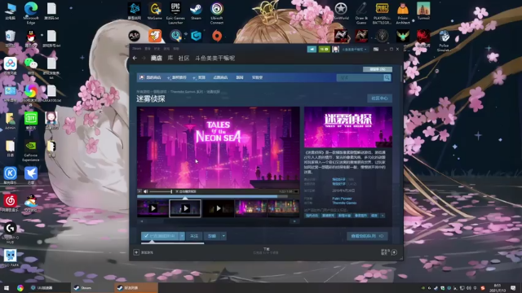Open the Palm Pioneer developer link
The height and width of the screenshot is (293, 522).
[342, 199]
